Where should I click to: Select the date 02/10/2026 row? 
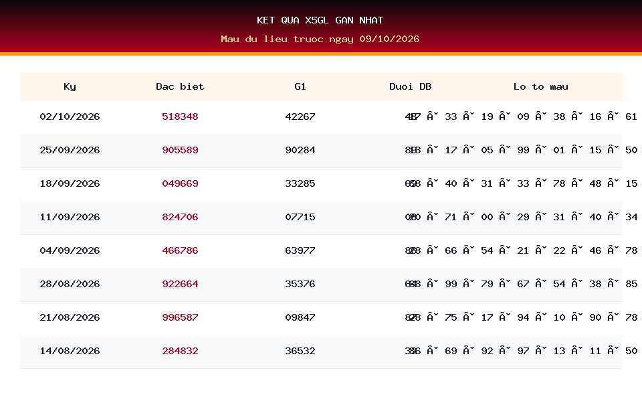[321, 116]
